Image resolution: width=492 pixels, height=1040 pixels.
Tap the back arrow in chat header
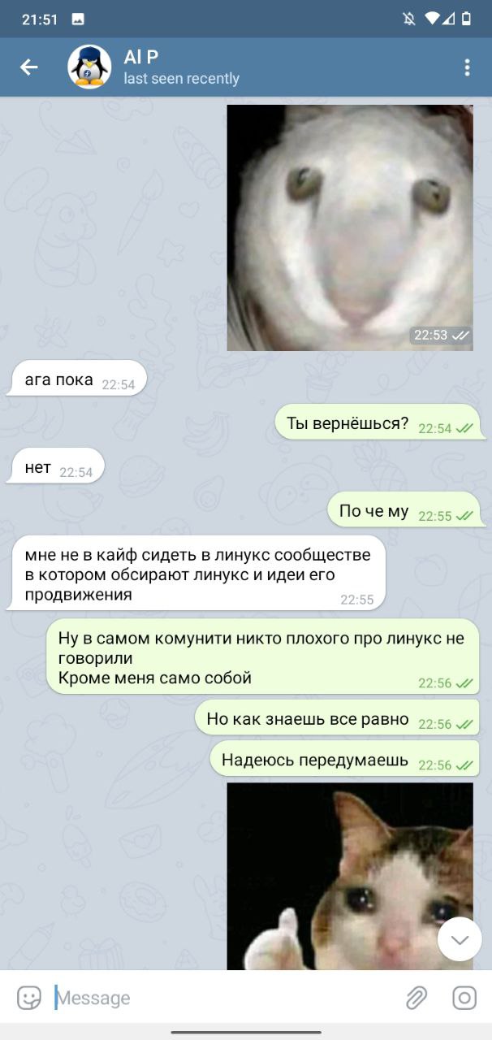29,67
